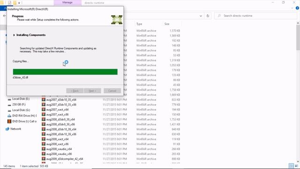This screenshot has height=169, width=300.
Task: Click the 1 item selected 505 KB text
Action: coord(34,166)
